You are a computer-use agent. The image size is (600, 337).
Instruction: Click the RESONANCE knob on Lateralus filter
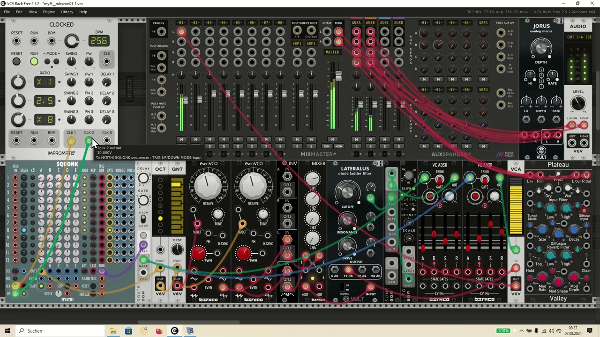347,220
